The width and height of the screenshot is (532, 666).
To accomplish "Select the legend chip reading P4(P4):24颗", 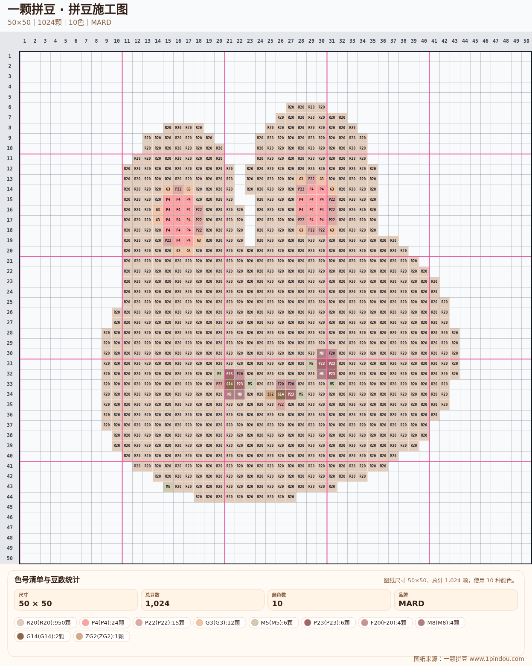I will 105,623.
